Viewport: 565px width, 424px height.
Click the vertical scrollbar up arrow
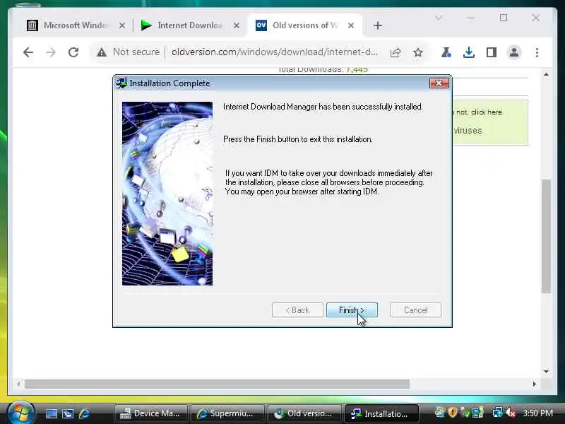point(546,75)
